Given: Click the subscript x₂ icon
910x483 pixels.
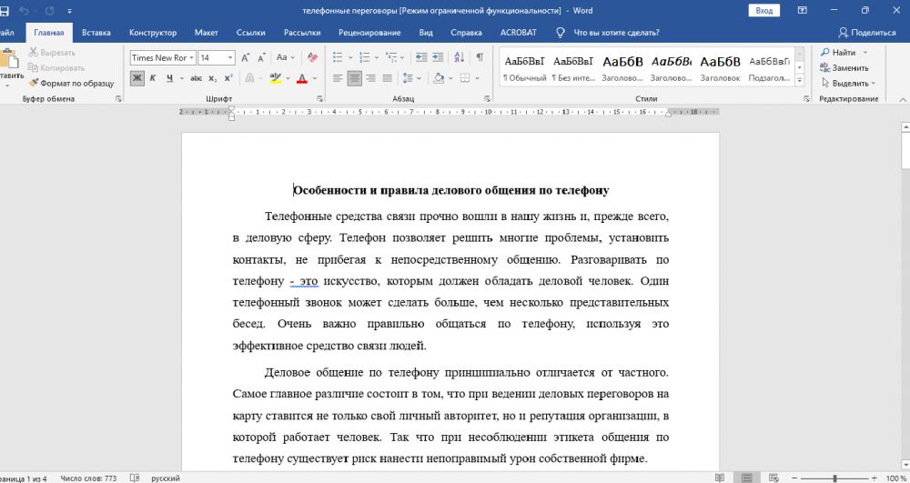Looking at the screenshot, I should pyautogui.click(x=212, y=78).
